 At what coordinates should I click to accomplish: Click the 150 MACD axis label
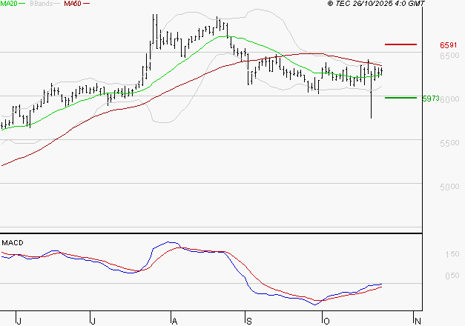(x=430, y=254)
